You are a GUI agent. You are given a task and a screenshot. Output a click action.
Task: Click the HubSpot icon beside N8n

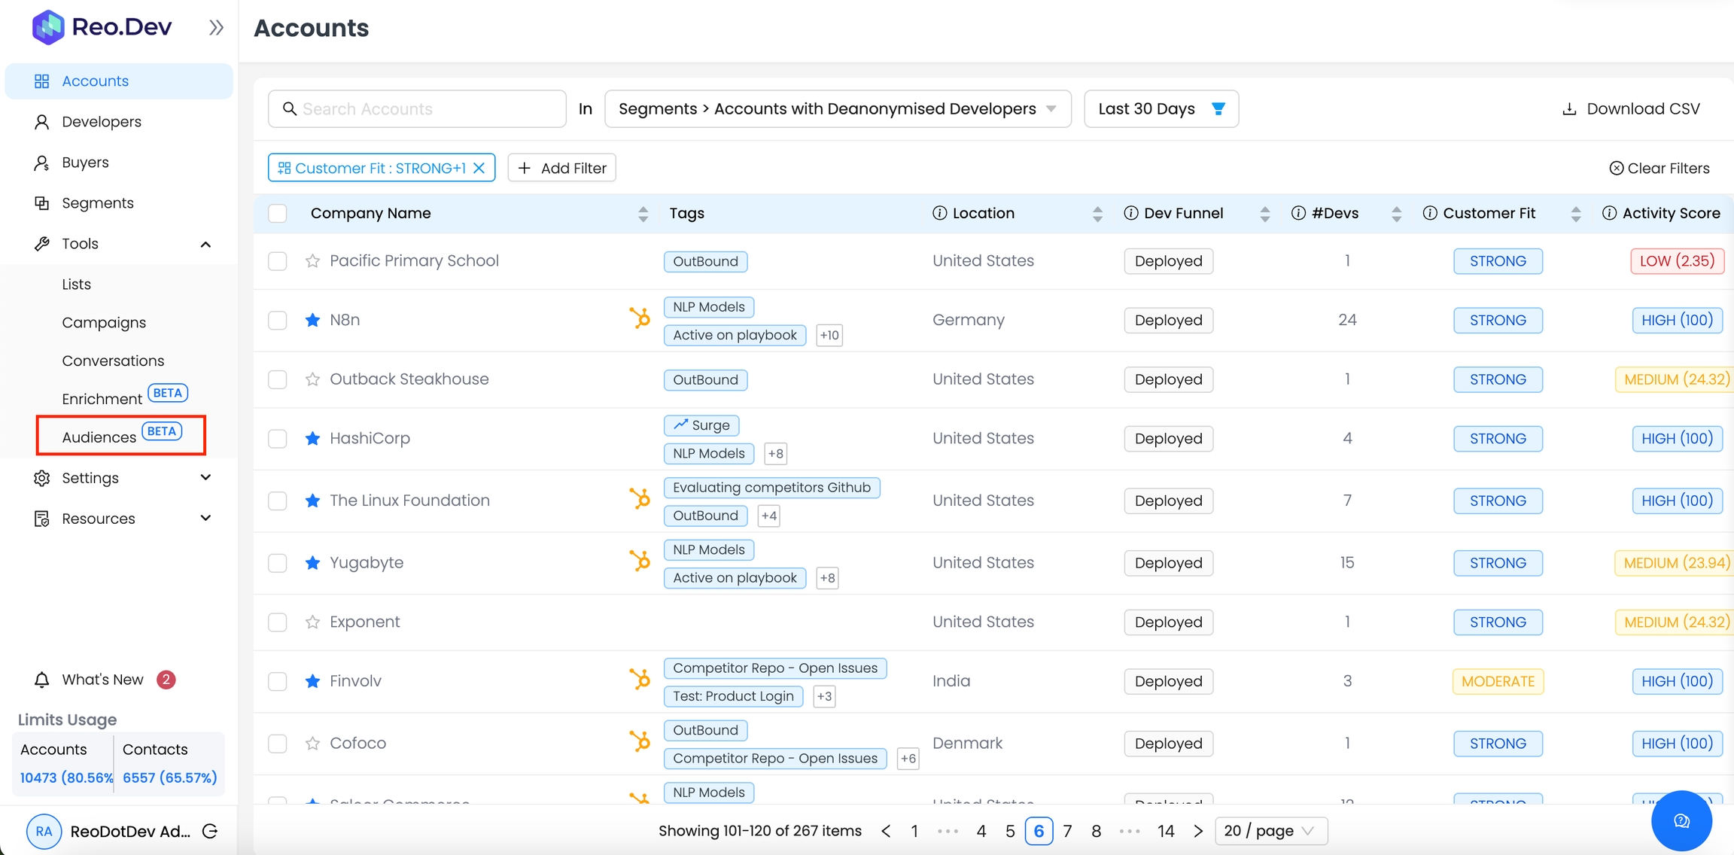point(640,318)
